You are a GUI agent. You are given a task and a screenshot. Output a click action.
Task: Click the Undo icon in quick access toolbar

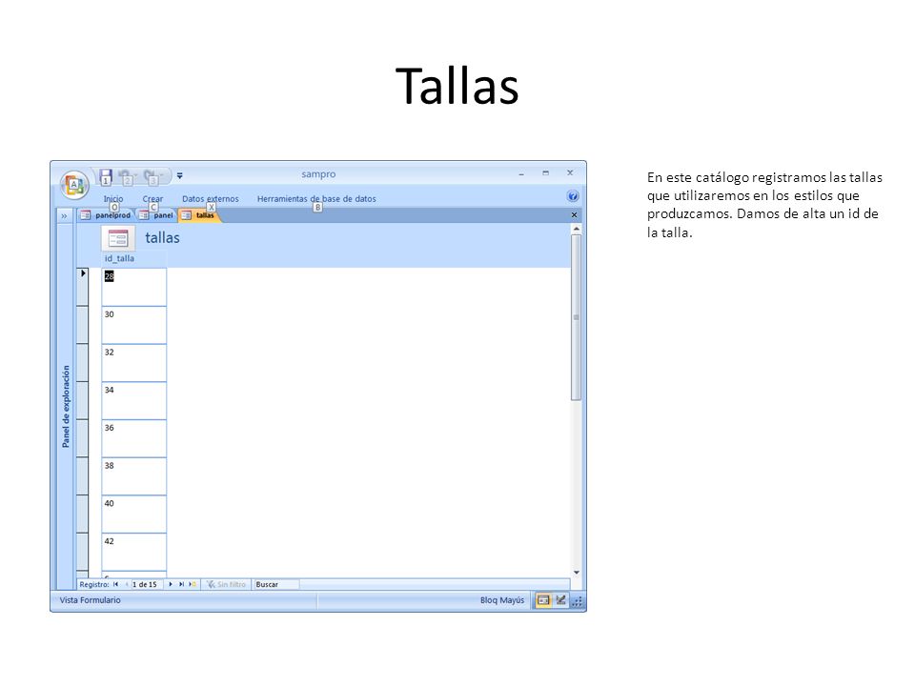(x=126, y=176)
